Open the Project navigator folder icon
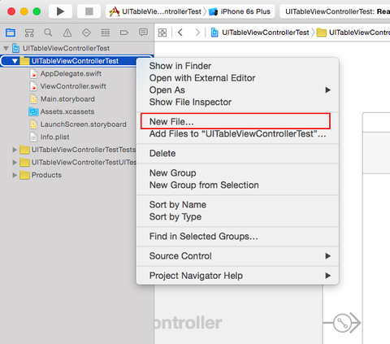This screenshot has width=390, height=344. [x=11, y=33]
